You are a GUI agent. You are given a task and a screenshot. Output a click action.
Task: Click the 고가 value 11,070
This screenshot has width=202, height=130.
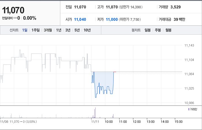112,7
